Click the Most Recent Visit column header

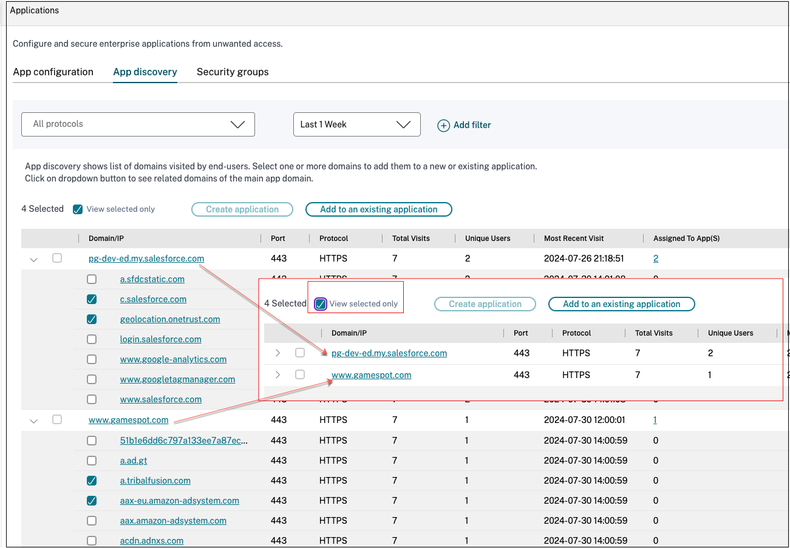tap(574, 238)
